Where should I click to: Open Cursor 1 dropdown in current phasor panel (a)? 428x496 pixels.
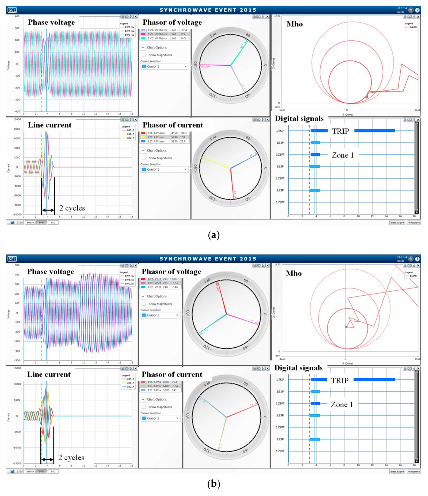[165, 170]
